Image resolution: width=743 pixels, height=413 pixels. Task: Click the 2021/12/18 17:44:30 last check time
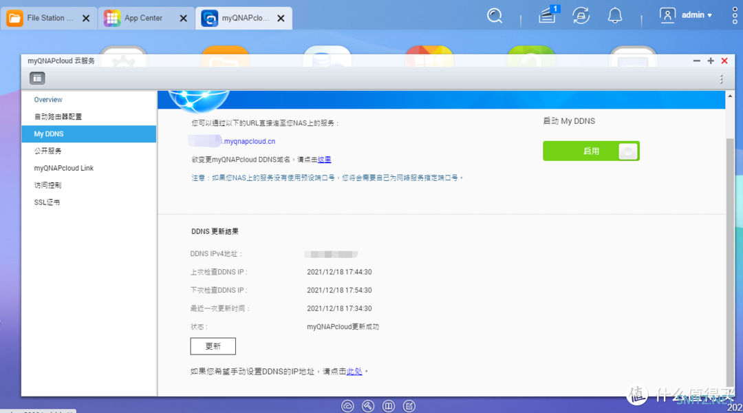pyautogui.click(x=339, y=272)
